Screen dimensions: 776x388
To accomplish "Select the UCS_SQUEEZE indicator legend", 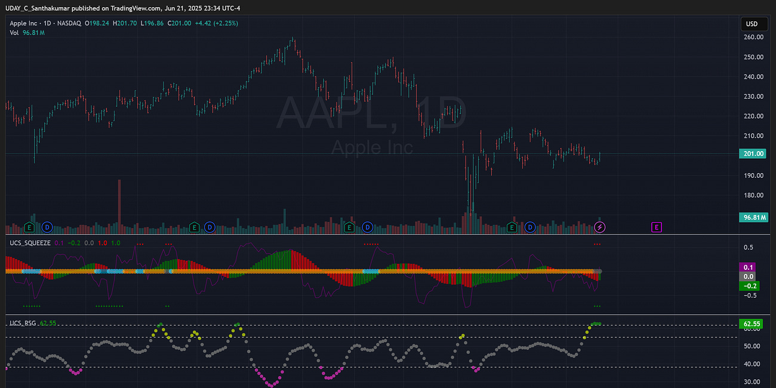I will pyautogui.click(x=30, y=243).
